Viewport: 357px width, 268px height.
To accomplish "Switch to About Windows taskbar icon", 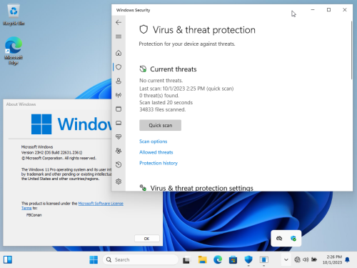I will click(264, 259).
